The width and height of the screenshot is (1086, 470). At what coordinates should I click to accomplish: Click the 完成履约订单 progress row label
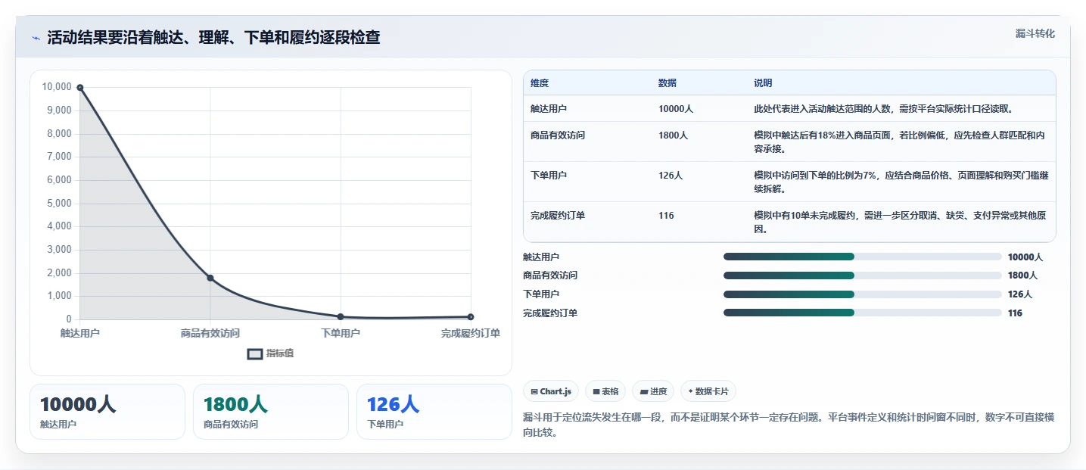tap(550, 313)
